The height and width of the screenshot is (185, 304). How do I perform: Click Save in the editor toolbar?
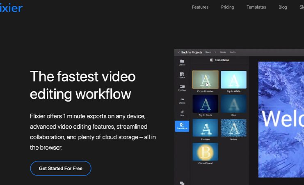[208, 52]
